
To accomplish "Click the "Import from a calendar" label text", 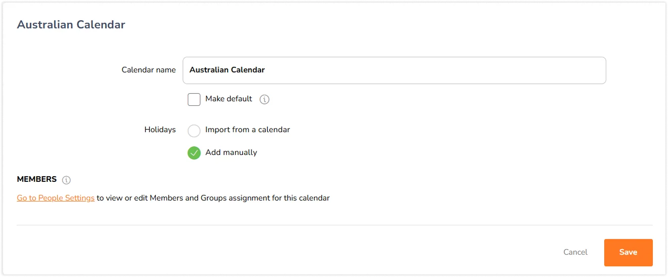I will tap(247, 130).
